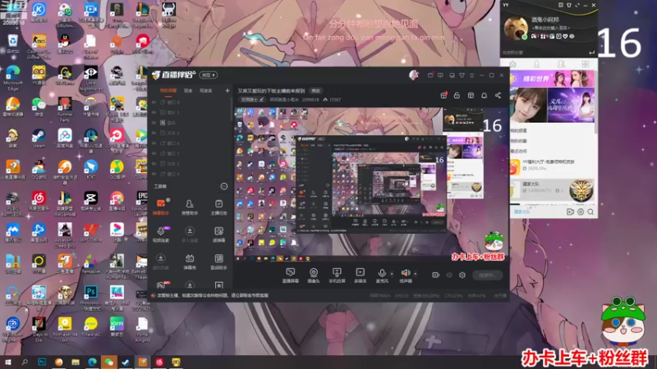This screenshot has width=657, height=369.
Task: Click the 扬声器 speaker icon
Action: pos(405,274)
